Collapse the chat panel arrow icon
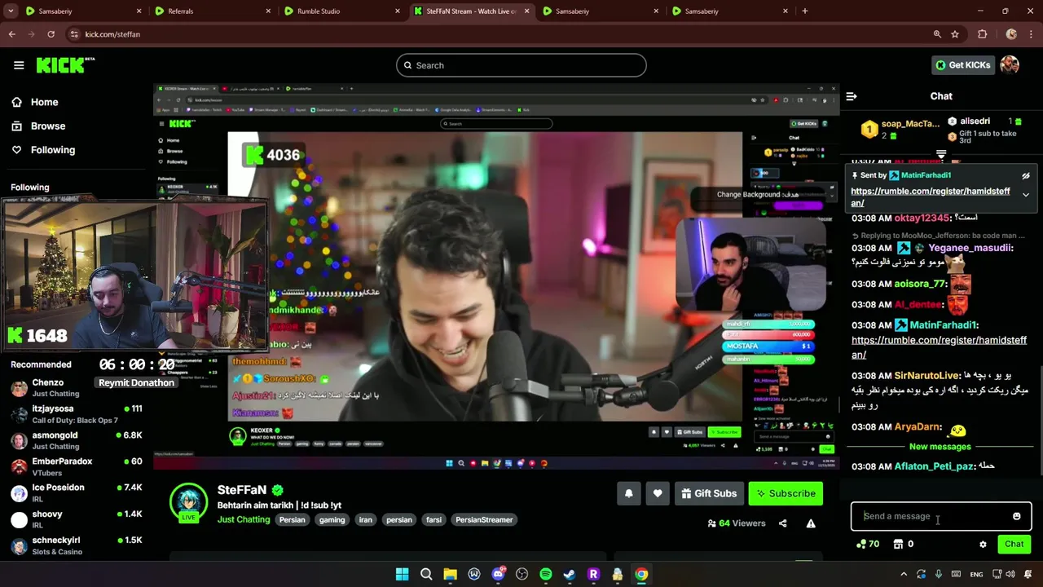The width and height of the screenshot is (1043, 587). 852,96
